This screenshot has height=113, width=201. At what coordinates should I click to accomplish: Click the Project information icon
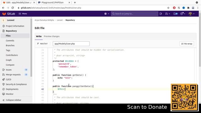3,26
